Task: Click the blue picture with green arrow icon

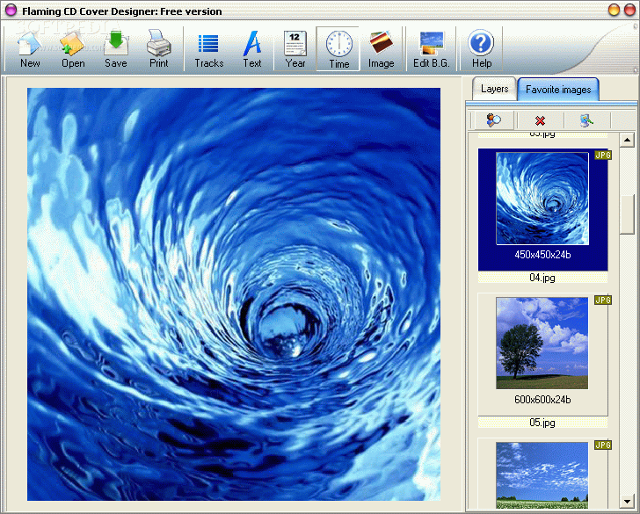Action: [586, 120]
